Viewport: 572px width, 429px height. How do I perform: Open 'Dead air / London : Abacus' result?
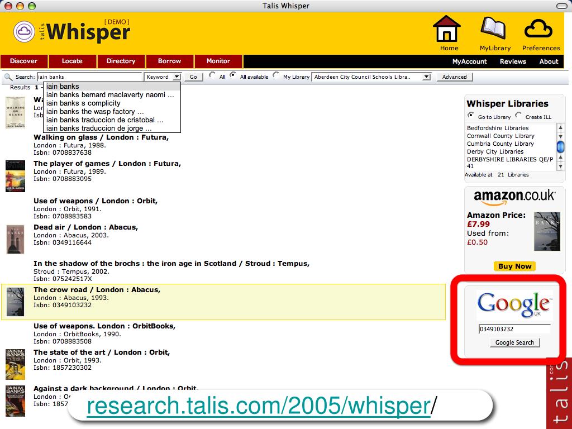tap(85, 227)
